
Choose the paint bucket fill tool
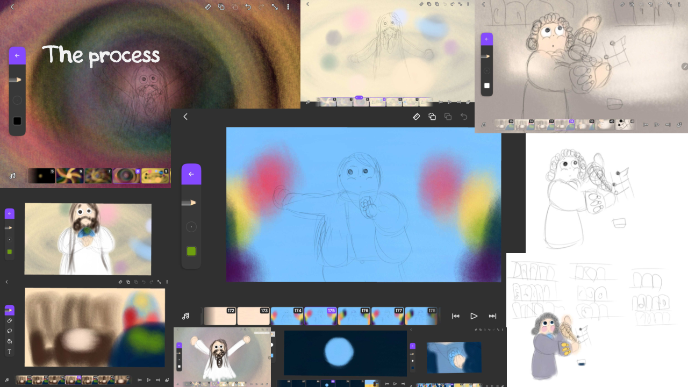[9, 341]
